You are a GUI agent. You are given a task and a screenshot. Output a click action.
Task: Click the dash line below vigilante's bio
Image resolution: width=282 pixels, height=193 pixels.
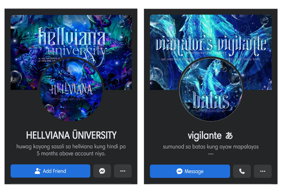pos(210,154)
